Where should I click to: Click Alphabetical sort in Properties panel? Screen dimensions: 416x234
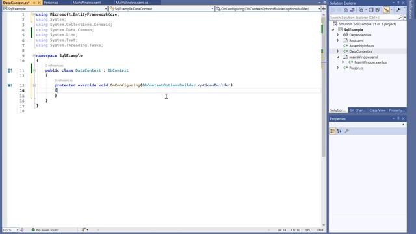coord(339,131)
